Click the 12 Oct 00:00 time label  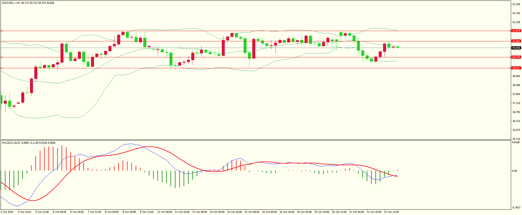(165, 212)
